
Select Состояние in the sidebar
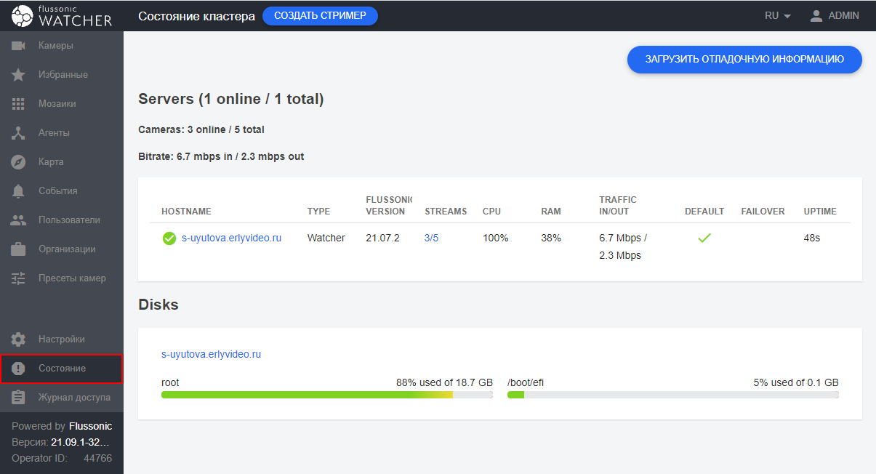coord(62,369)
